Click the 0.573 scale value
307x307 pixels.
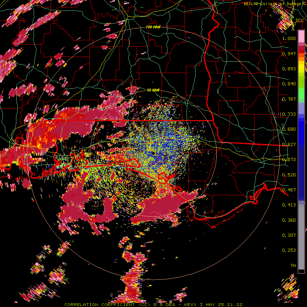(289, 160)
